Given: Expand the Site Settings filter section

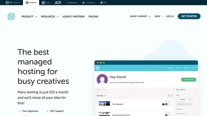Looking at the screenshot, I should pos(186,109).
